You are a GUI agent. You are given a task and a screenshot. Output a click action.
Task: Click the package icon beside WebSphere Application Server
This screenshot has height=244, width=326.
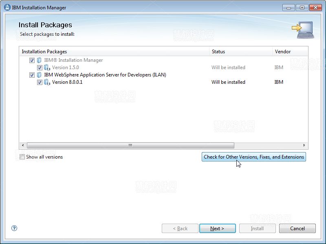[x=39, y=75]
